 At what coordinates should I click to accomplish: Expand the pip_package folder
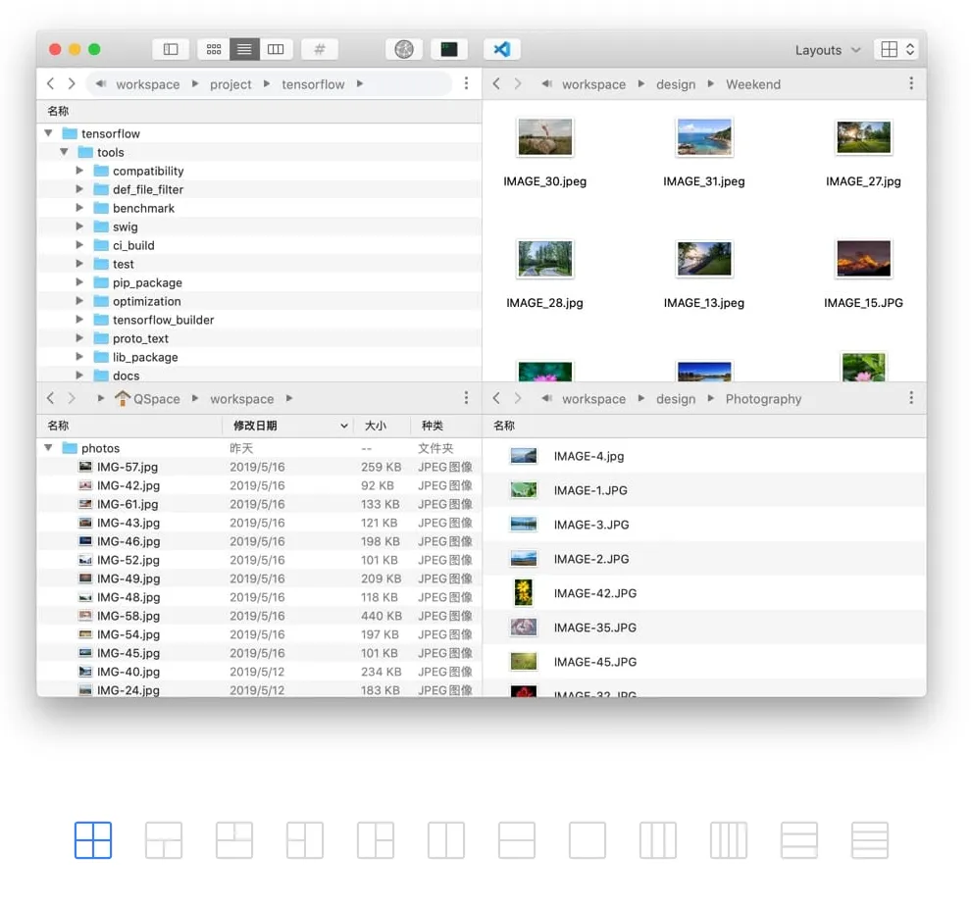pos(79,281)
